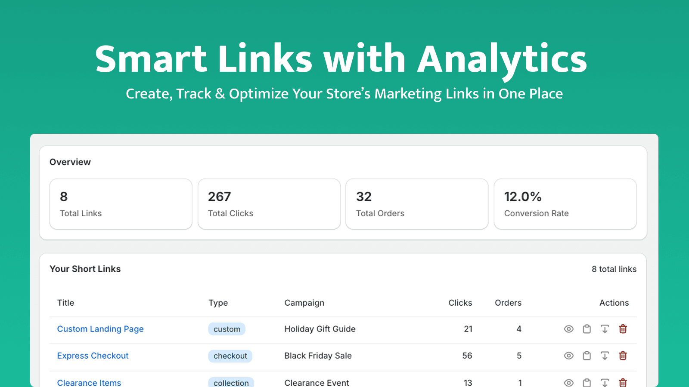This screenshot has width=689, height=387.
Task: Select the custom type badge
Action: coord(227,329)
